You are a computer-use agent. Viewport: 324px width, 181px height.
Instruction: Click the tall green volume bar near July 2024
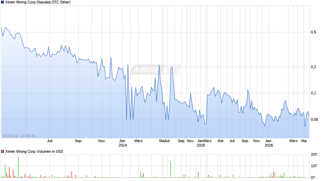click(x=171, y=169)
